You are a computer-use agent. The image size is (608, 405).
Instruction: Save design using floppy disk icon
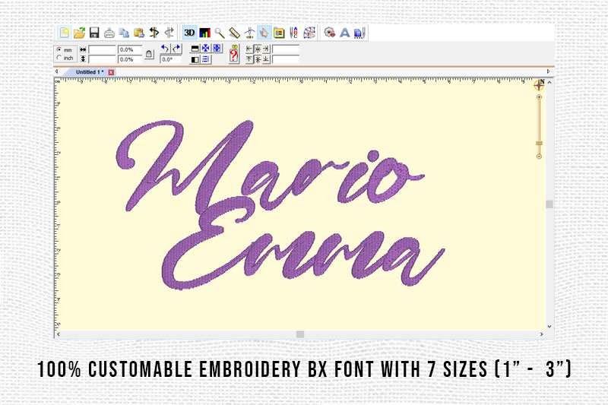click(x=94, y=33)
